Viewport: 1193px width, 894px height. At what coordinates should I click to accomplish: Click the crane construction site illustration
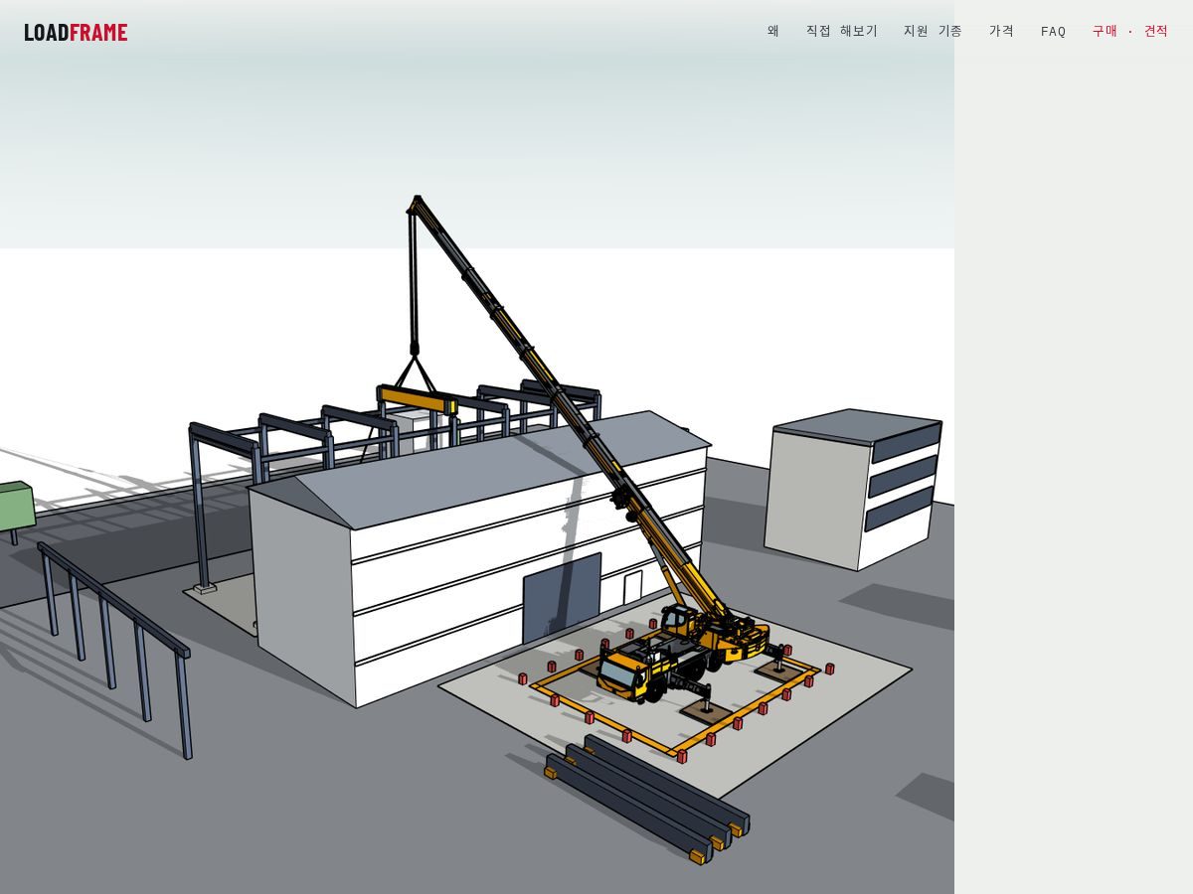477,447
